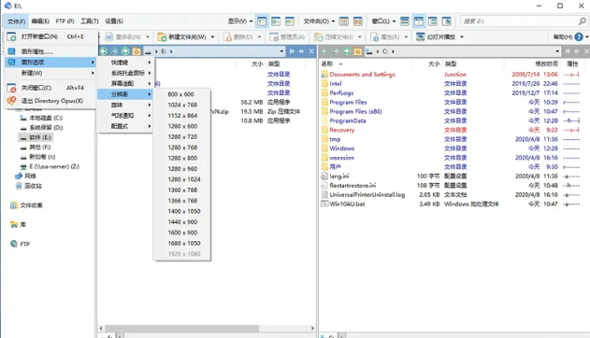The height and width of the screenshot is (338, 590).
Task: Click second folder-layout icon after 文件夹(O)
Action: (358, 21)
